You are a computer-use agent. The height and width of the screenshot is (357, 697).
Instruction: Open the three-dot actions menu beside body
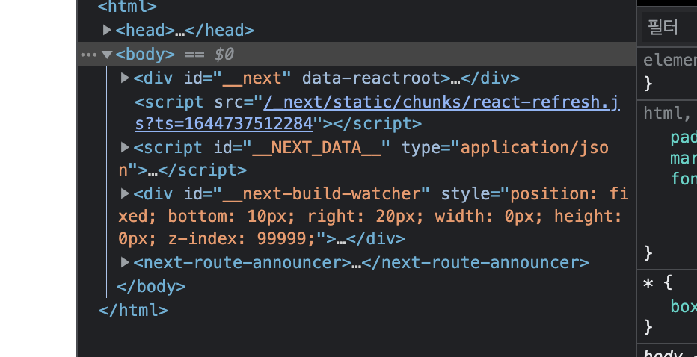coord(89,55)
